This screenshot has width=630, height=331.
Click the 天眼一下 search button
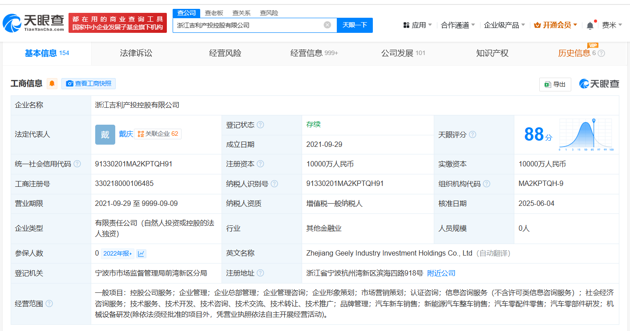pos(355,25)
